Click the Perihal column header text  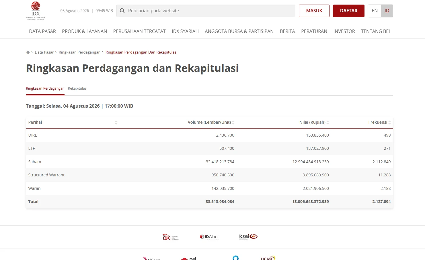(35, 122)
